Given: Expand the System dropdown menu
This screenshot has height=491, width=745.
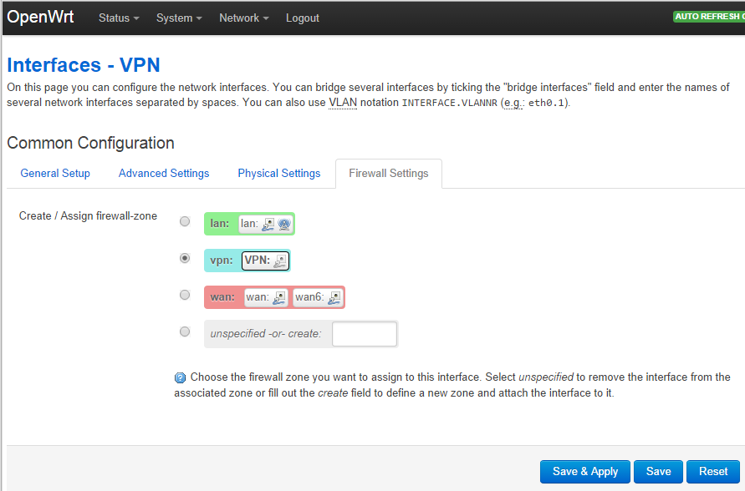Looking at the screenshot, I should [x=179, y=18].
